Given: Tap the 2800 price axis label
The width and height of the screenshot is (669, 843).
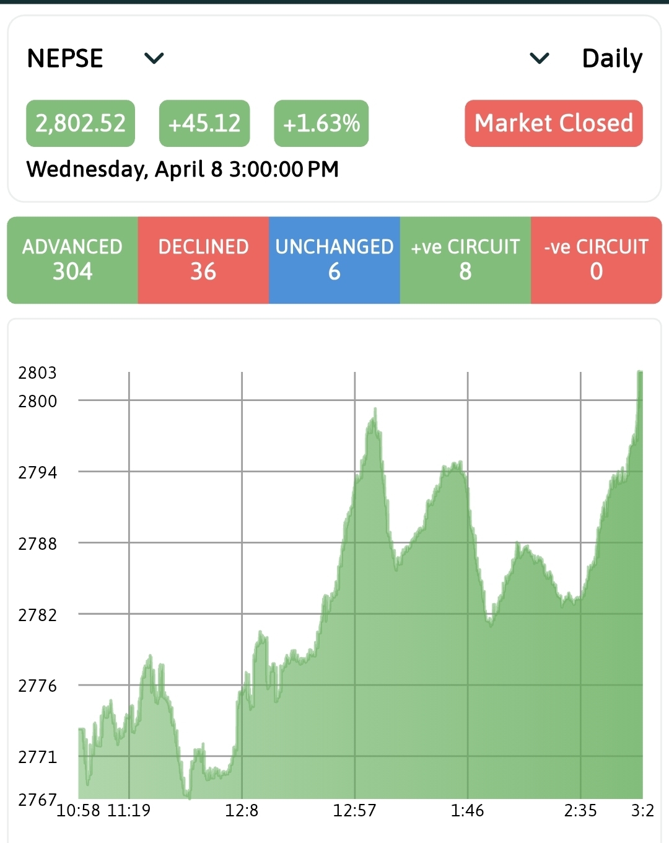Looking at the screenshot, I should 38,401.
